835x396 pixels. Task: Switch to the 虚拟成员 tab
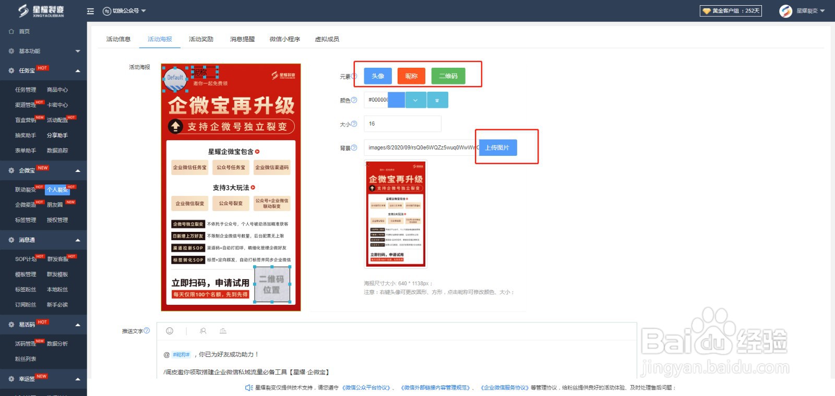point(327,39)
